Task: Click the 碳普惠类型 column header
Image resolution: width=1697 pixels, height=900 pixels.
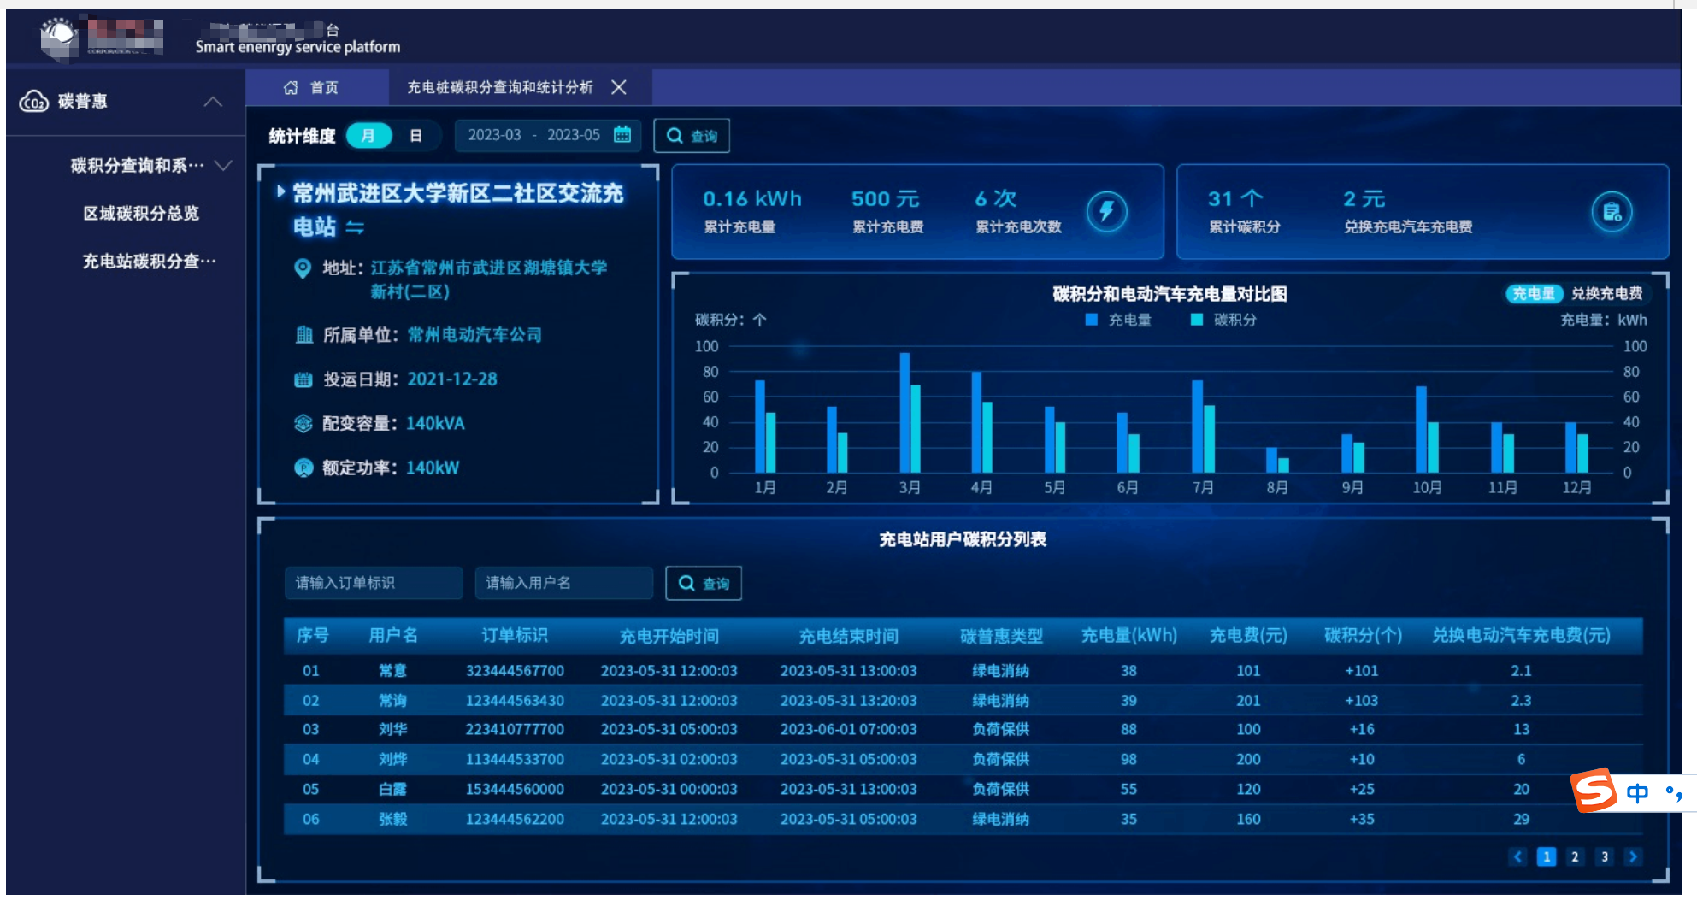Action: [x=1001, y=636]
